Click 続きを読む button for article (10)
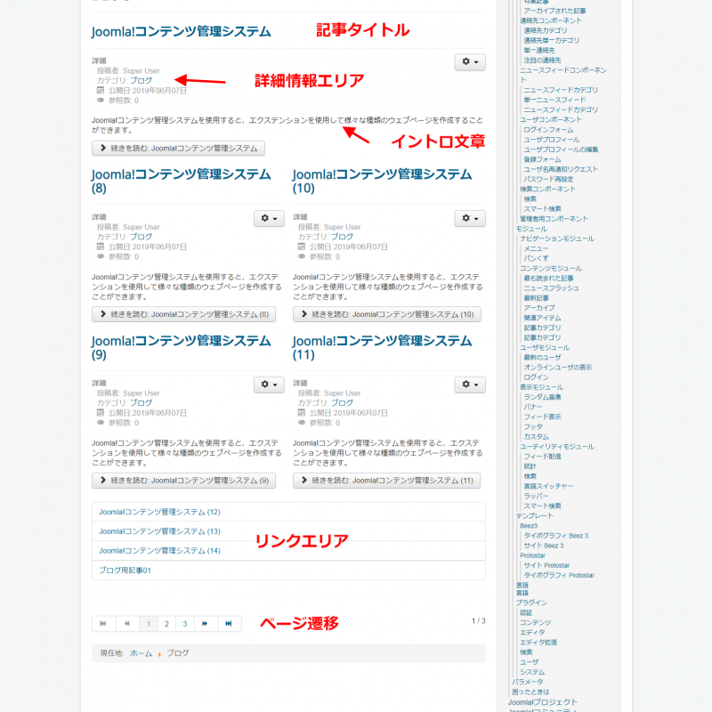The width and height of the screenshot is (712, 712). [x=387, y=314]
